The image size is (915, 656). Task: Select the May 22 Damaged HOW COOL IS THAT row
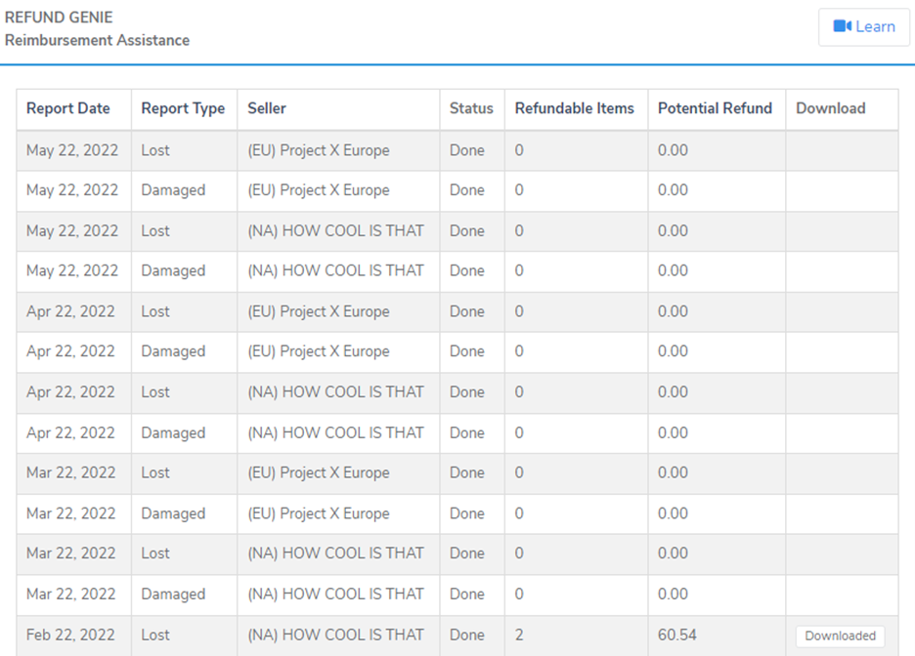457,271
